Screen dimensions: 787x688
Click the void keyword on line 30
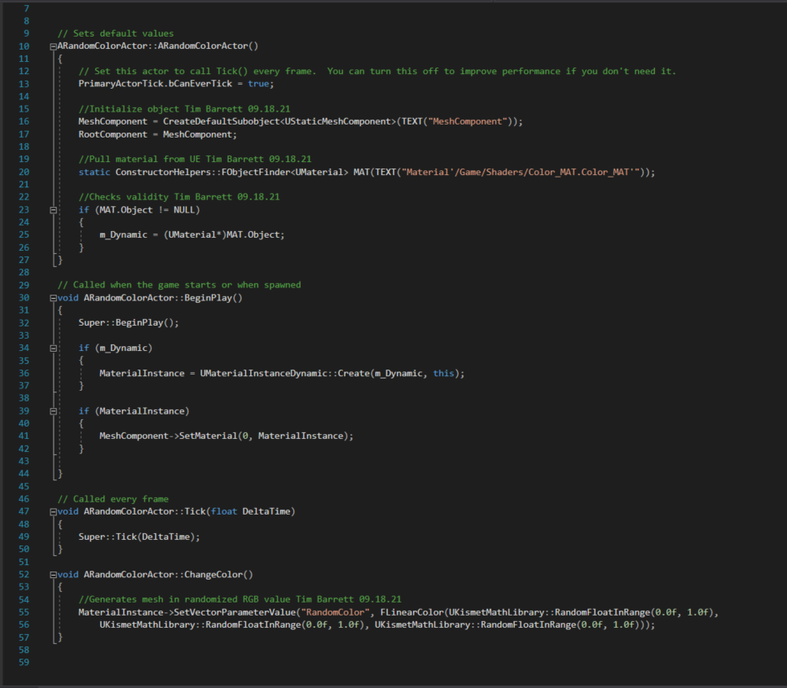coord(68,298)
